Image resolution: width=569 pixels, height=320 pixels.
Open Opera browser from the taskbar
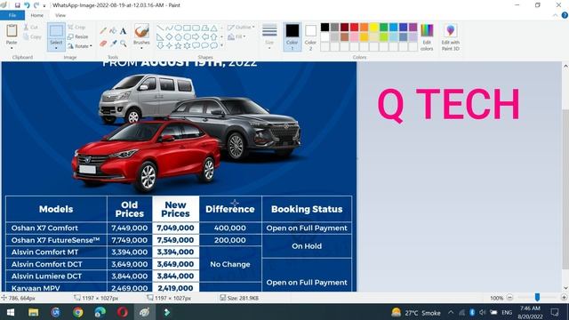123,312
